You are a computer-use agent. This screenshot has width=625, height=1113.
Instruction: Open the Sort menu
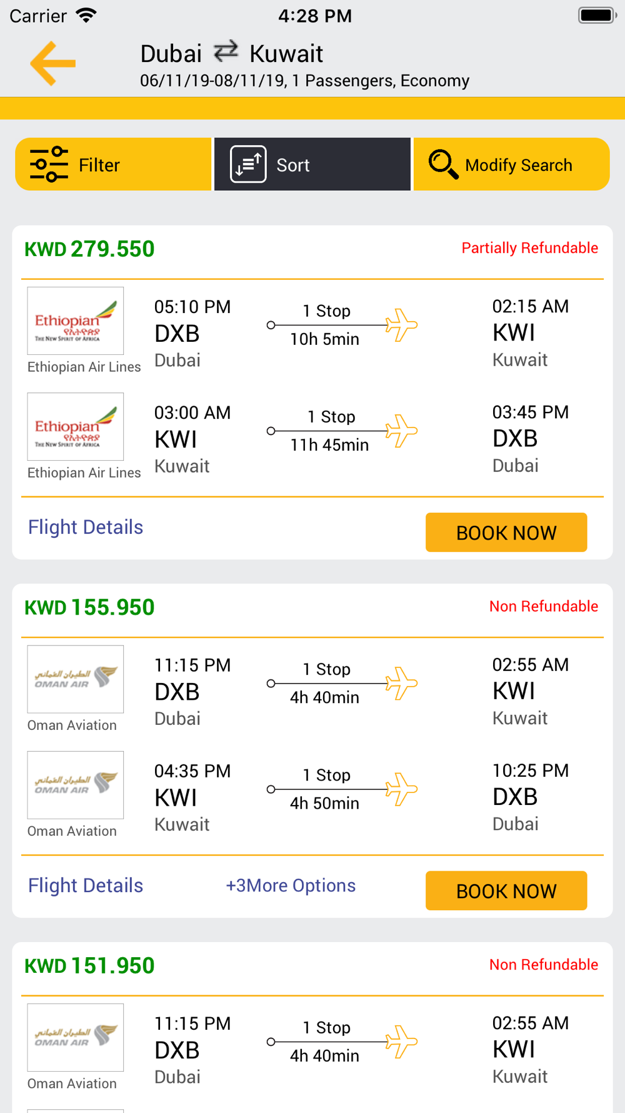[x=312, y=164]
